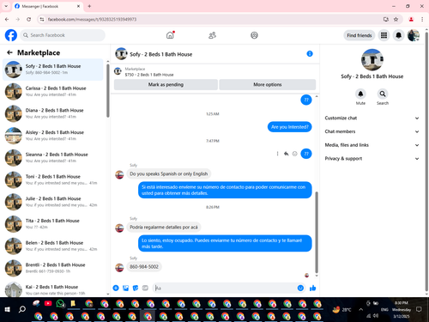Open the Sofy - 2 Beds 1 Bath House chat
The width and height of the screenshot is (429, 322).
[53, 70]
